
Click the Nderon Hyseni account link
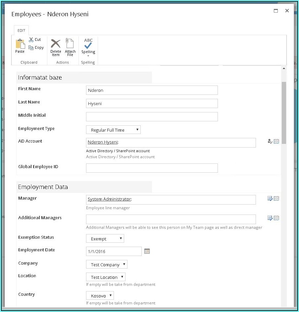tap(103, 142)
